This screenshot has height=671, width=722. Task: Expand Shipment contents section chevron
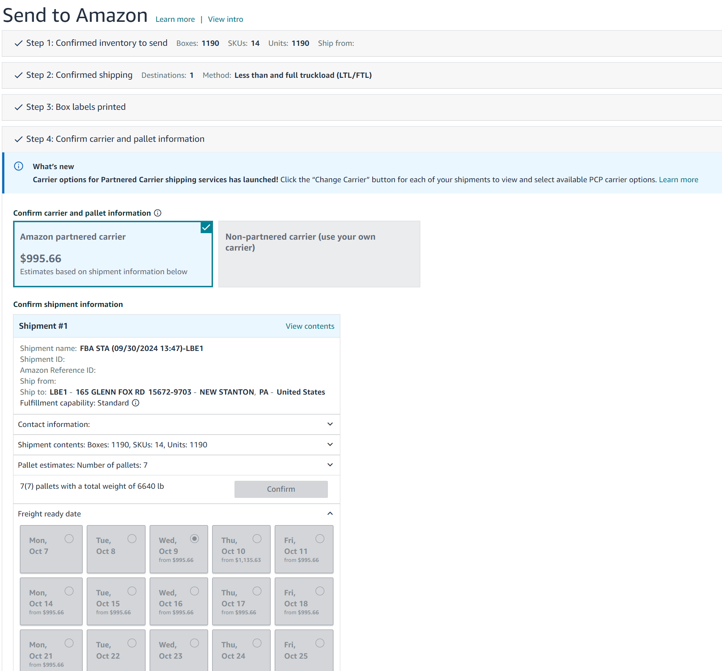click(330, 444)
